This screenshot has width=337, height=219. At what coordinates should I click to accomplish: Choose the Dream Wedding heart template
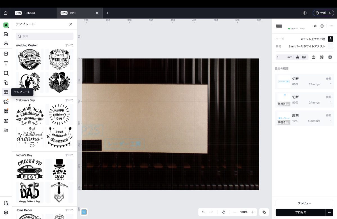click(59, 60)
